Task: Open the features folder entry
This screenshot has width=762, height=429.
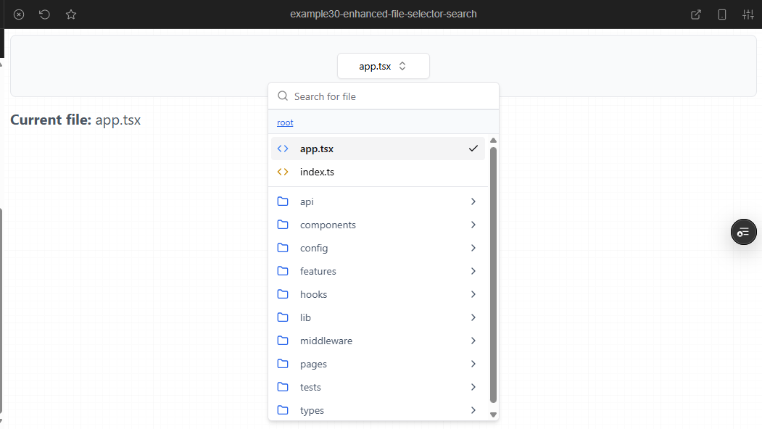Action: click(x=318, y=271)
